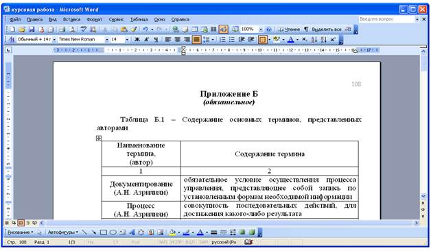The width and height of the screenshot is (431, 251).
Task: Open the Формат menu
Action: 94,19
